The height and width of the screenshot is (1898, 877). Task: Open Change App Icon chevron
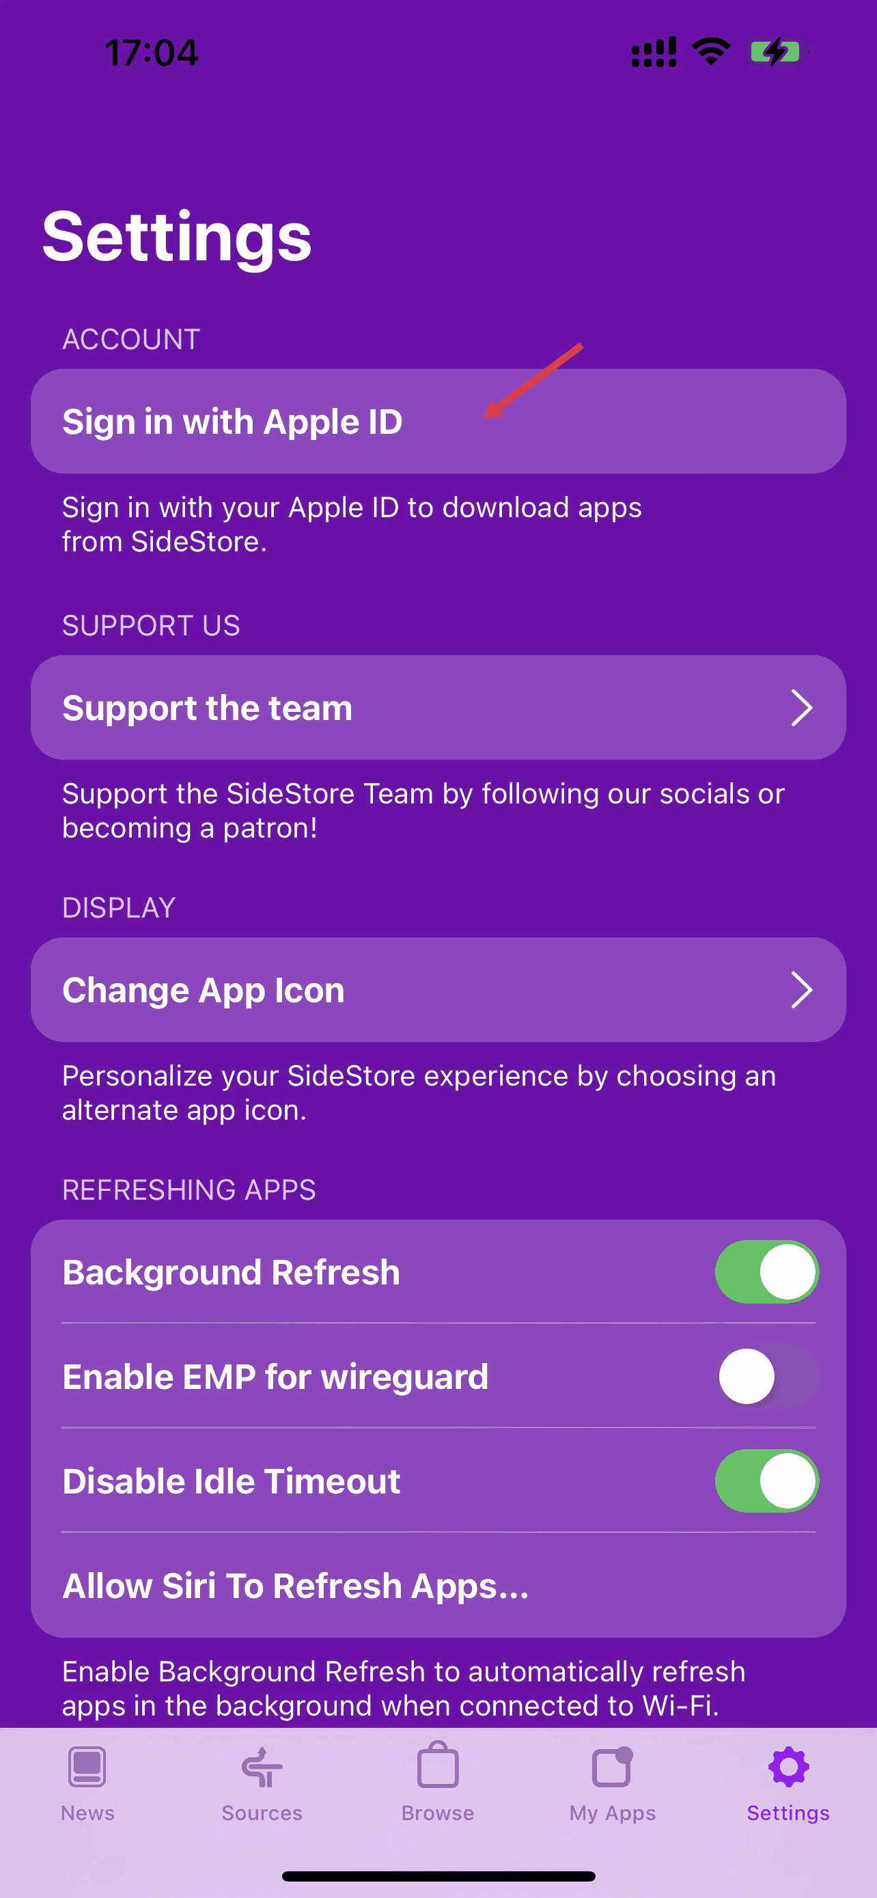pyautogui.click(x=801, y=989)
